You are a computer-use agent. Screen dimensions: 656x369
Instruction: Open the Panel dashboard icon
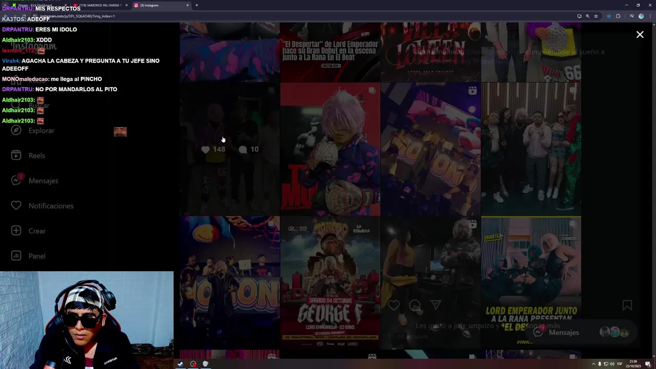pyautogui.click(x=16, y=256)
